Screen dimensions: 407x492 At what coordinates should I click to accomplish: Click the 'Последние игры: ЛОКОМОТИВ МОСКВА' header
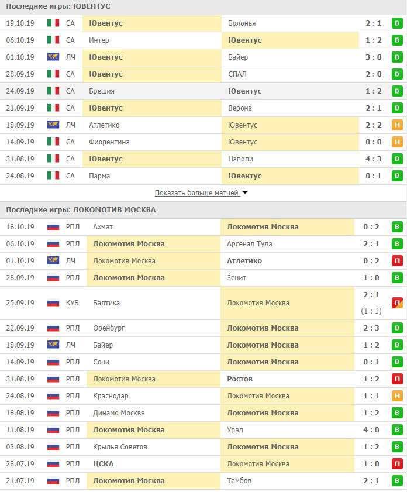[81, 209]
